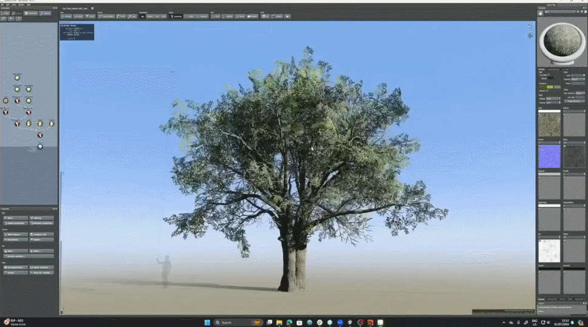Select High resolution in the viewport toolbar
This screenshot has width=588, height=327.
[x=143, y=16]
